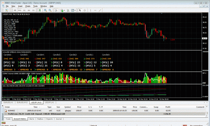Switch to M15 timeframe

pyautogui.click(x=20, y=10)
